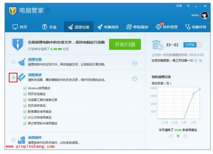The height and width of the screenshot is (154, 213).
Task: Open the Ashley user avatar
Action: click(x=205, y=15)
